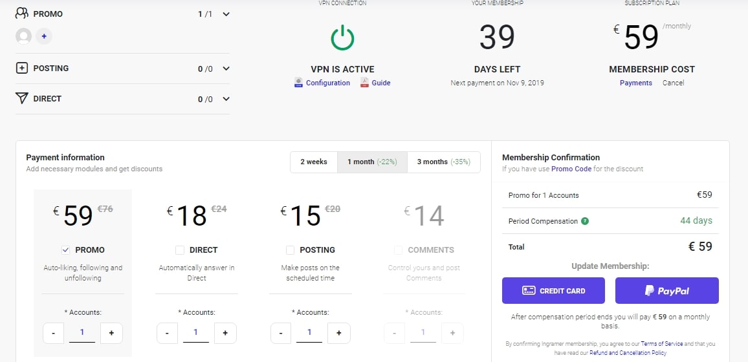748x362 pixels.
Task: Click the green VPN power icon
Action: click(x=342, y=38)
